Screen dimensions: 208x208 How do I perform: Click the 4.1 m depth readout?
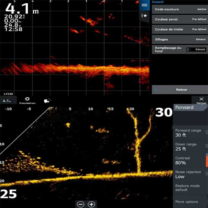coord(22,8)
